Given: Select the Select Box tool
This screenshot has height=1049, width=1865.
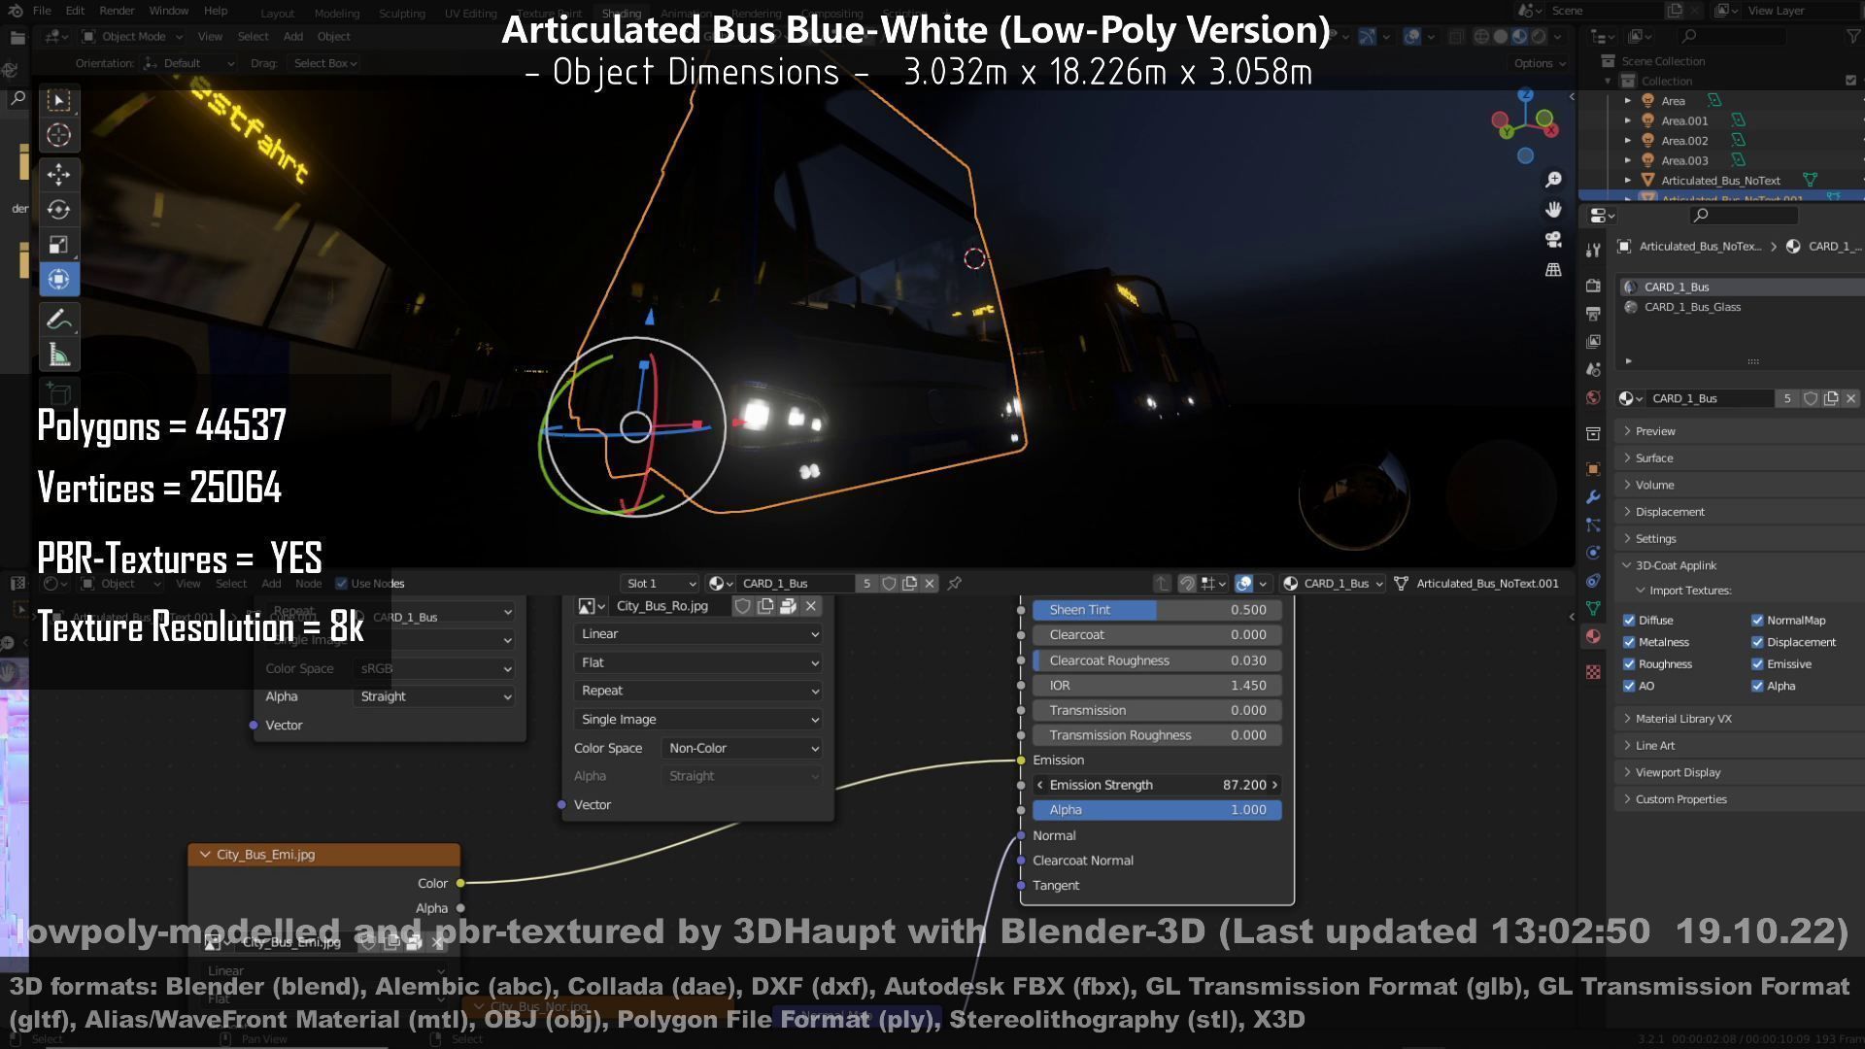Looking at the screenshot, I should [59, 101].
